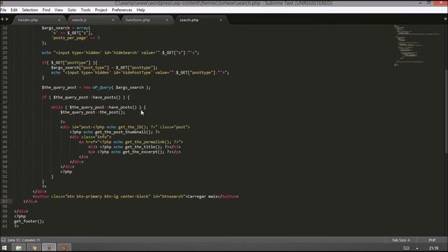Click the get_the_permalink() line
Screen dimensions: 448x252
[x=131, y=142]
